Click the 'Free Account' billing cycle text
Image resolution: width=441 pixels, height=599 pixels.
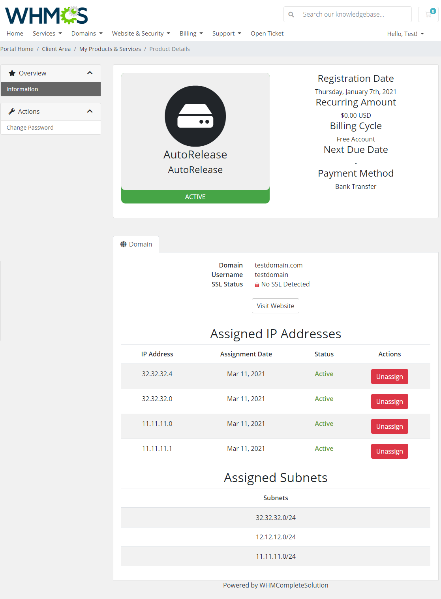coord(356,139)
